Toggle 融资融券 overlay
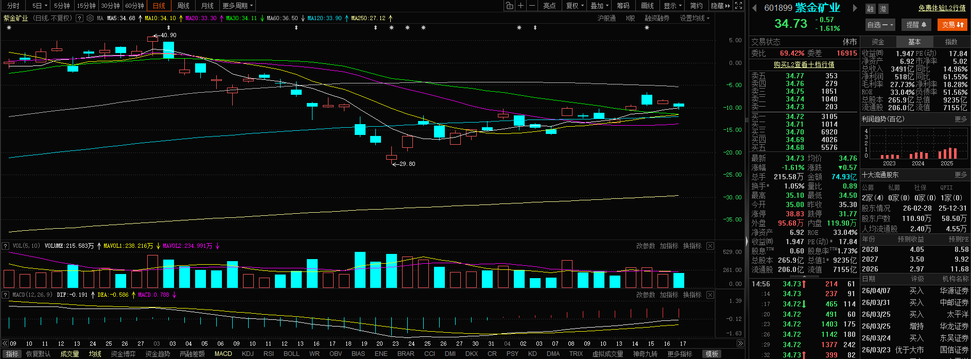 click(x=657, y=18)
